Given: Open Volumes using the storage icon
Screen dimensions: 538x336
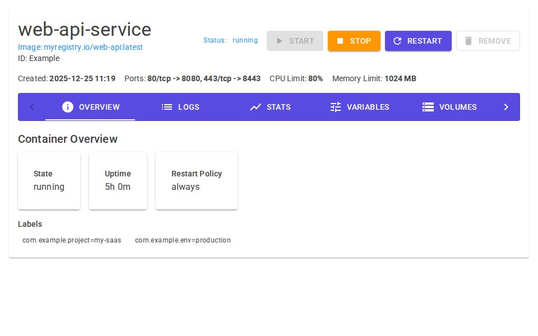Looking at the screenshot, I should pos(428,107).
